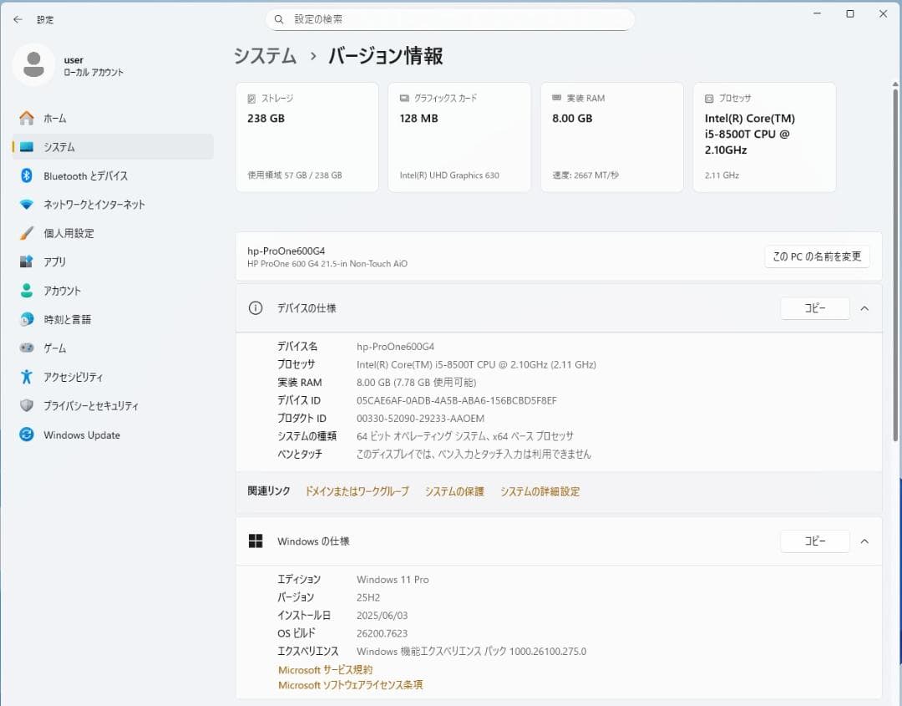Click the アクセシビリティ figure icon

(x=27, y=377)
